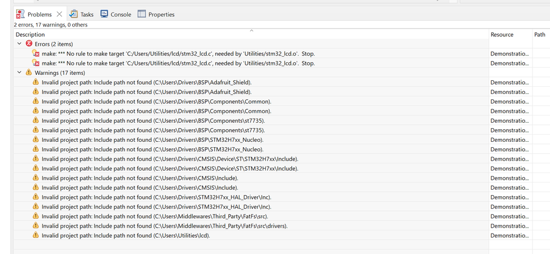Select the first STM32H7xx_HAL_Driver\Inc warning
This screenshot has height=254, width=550.
pos(156,197)
